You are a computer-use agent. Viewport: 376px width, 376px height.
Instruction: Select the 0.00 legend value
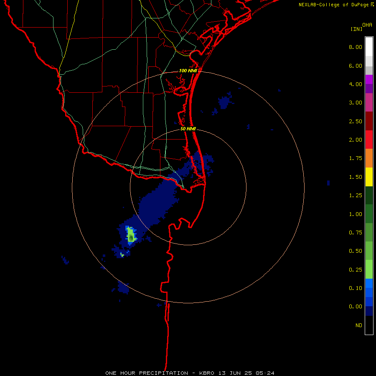point(356,307)
